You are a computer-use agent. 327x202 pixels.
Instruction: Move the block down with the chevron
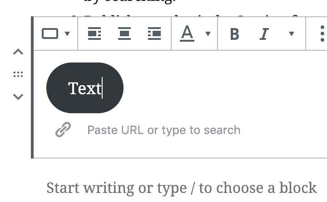coord(18,97)
